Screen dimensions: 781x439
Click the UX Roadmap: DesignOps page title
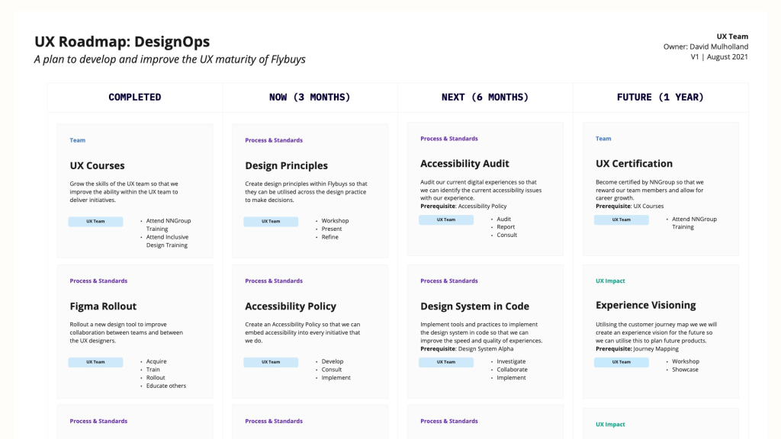[x=122, y=42]
